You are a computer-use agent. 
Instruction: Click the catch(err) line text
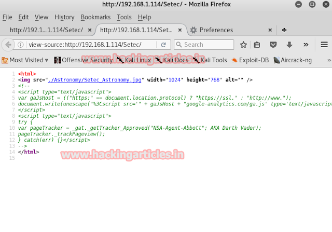pyautogui.click(x=54, y=140)
